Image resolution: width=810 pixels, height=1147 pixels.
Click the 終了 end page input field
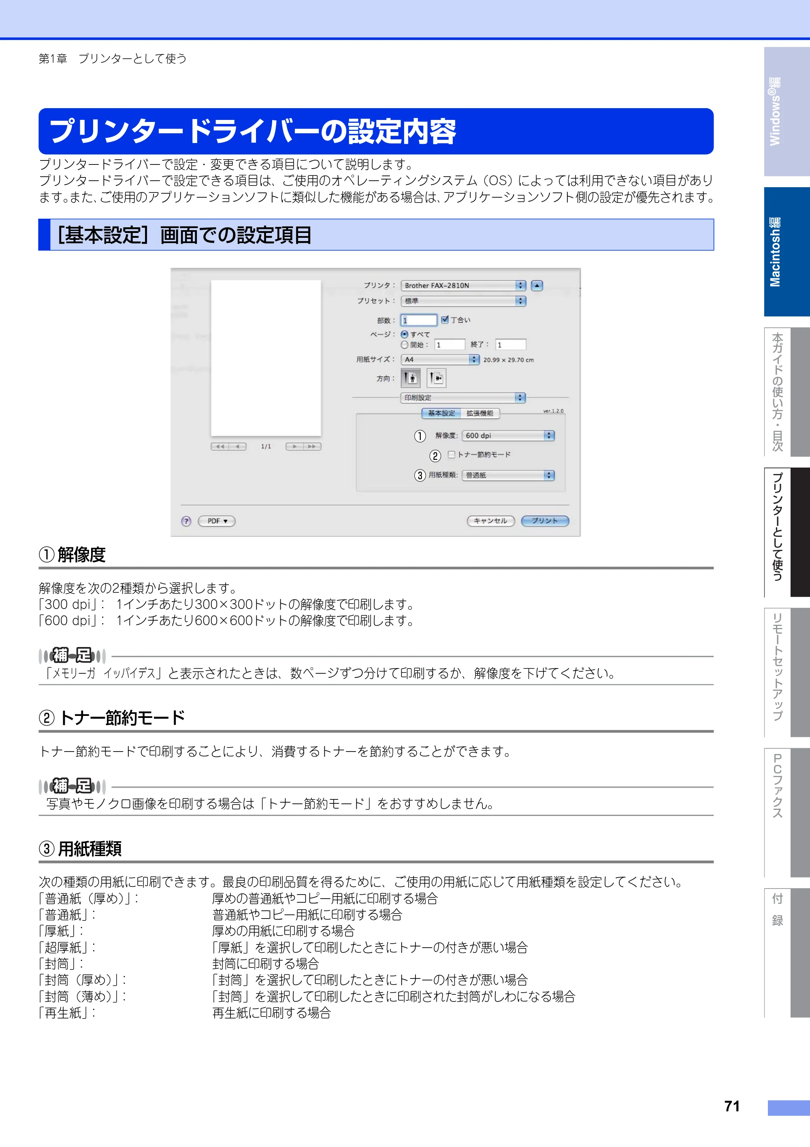click(511, 345)
